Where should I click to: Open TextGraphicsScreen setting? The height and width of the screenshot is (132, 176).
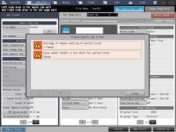pyautogui.click(x=133, y=99)
